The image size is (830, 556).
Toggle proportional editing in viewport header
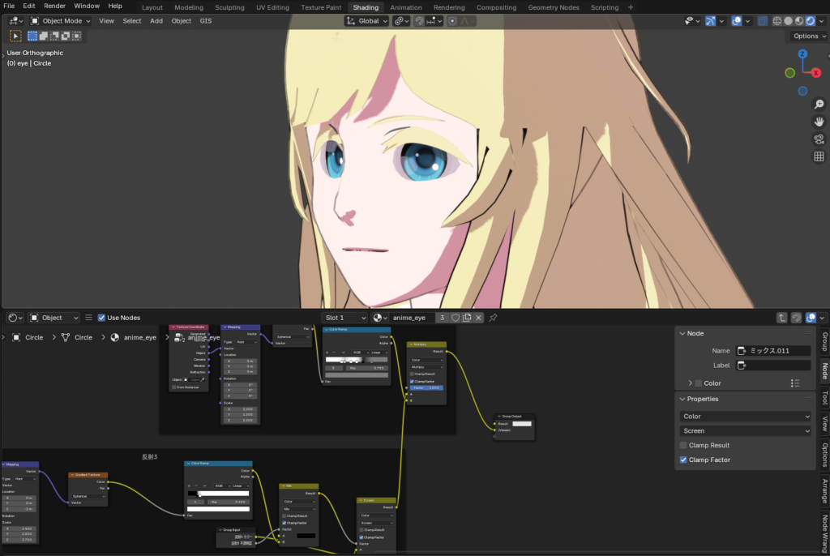[452, 21]
